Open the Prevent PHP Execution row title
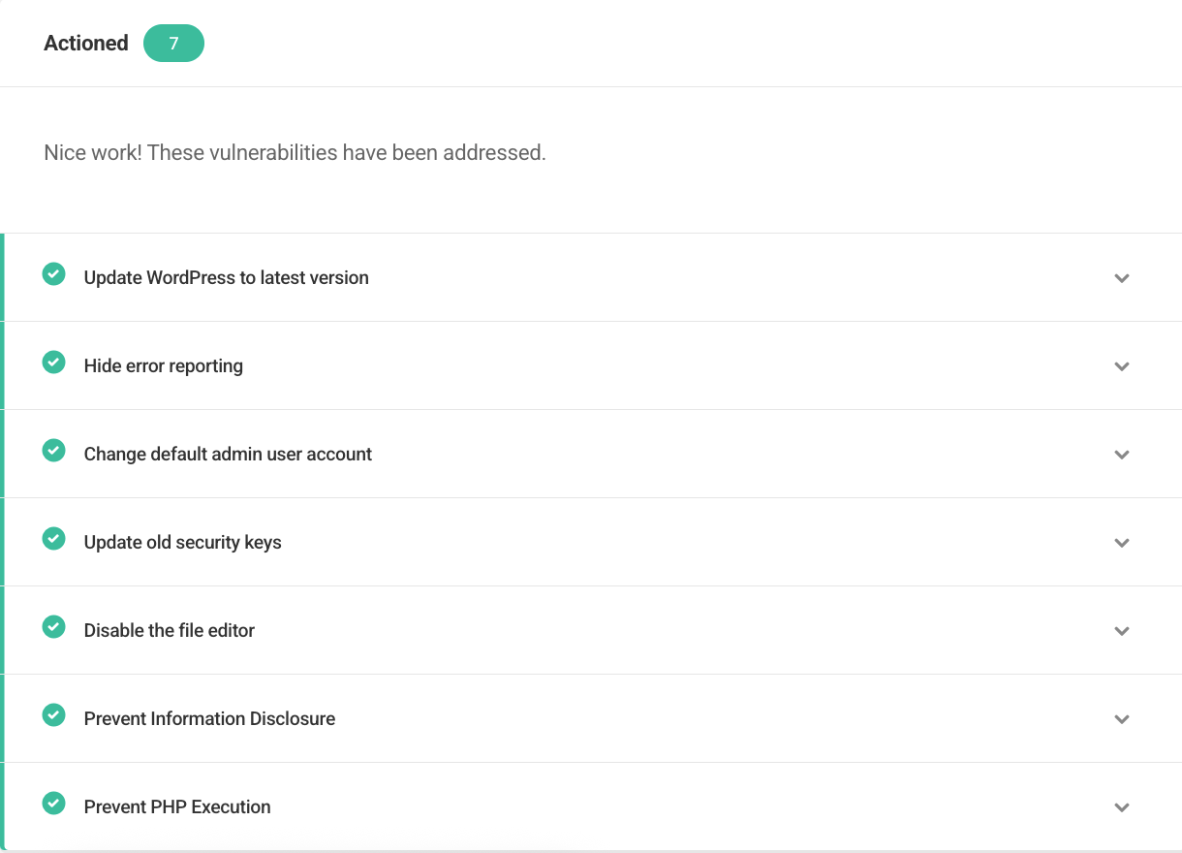 pos(177,806)
